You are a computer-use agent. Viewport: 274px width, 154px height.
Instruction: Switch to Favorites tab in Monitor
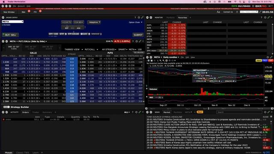click(x=182, y=18)
